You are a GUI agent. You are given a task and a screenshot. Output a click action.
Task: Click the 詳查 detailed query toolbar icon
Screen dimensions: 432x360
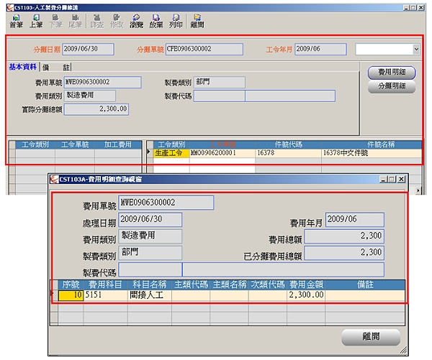[x=97, y=22]
